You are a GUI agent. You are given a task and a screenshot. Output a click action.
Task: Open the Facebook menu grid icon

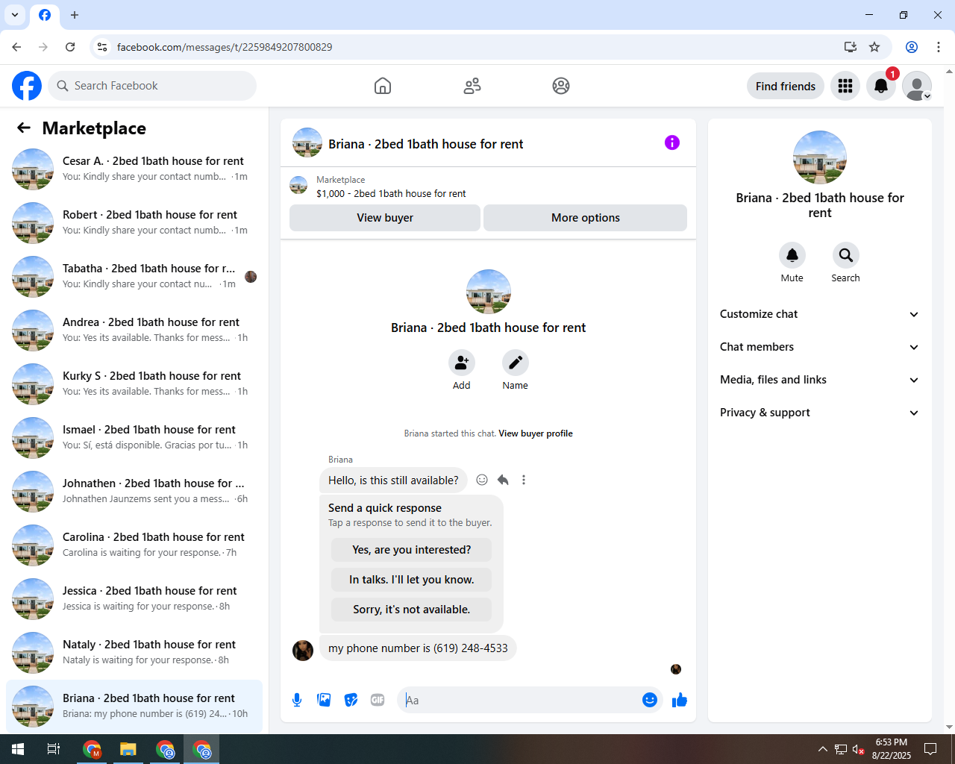point(845,86)
